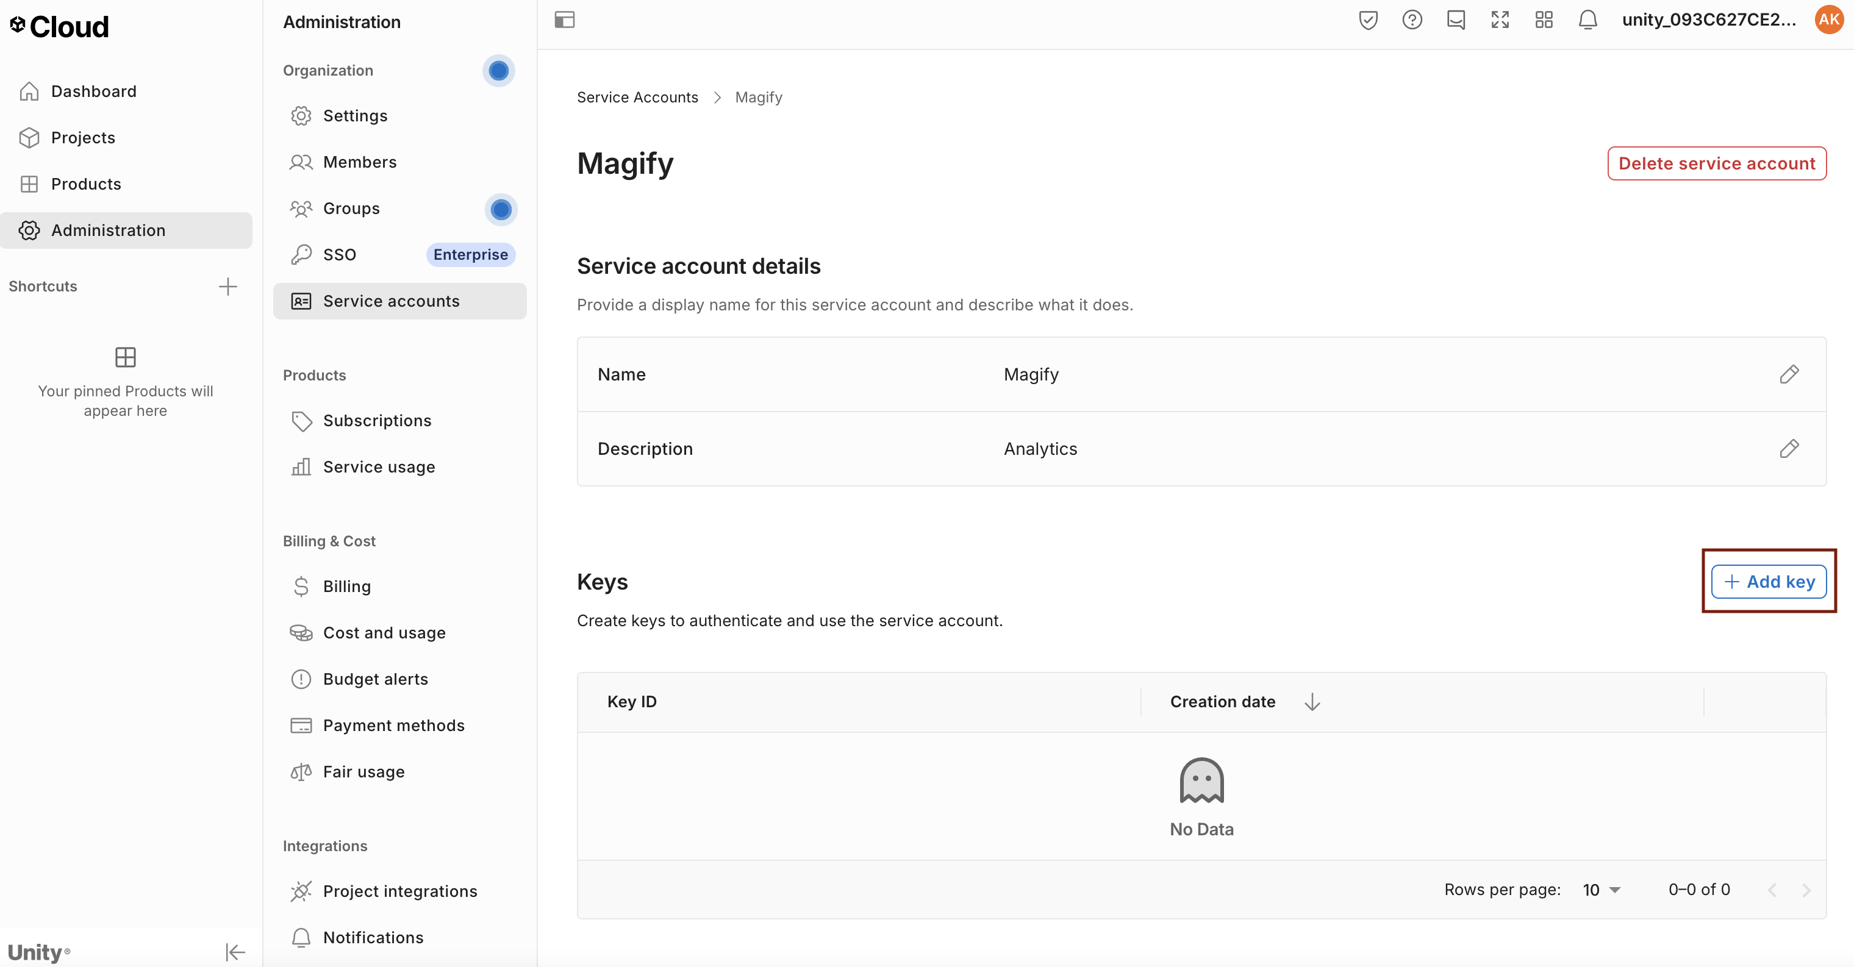
Task: Sort by Creation date column header
Action: click(1222, 702)
